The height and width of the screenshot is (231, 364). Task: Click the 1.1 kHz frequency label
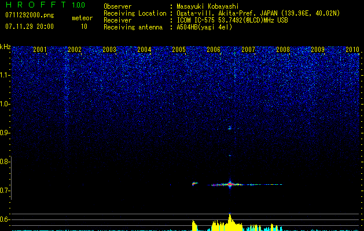5,75
